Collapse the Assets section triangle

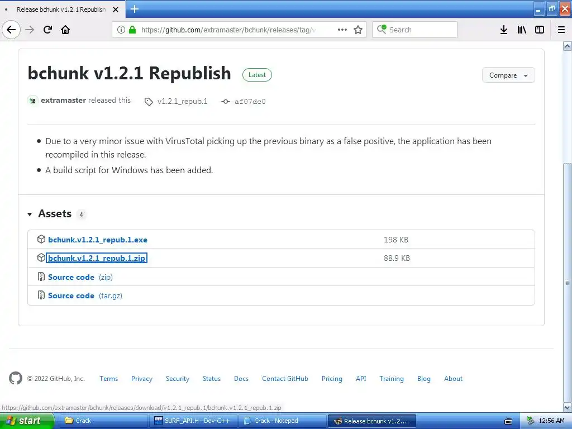30,214
